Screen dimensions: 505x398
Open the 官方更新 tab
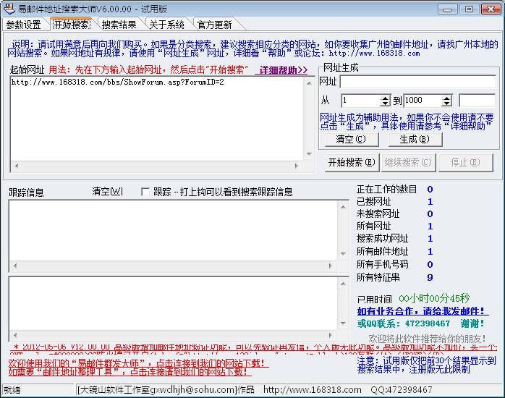click(x=214, y=25)
